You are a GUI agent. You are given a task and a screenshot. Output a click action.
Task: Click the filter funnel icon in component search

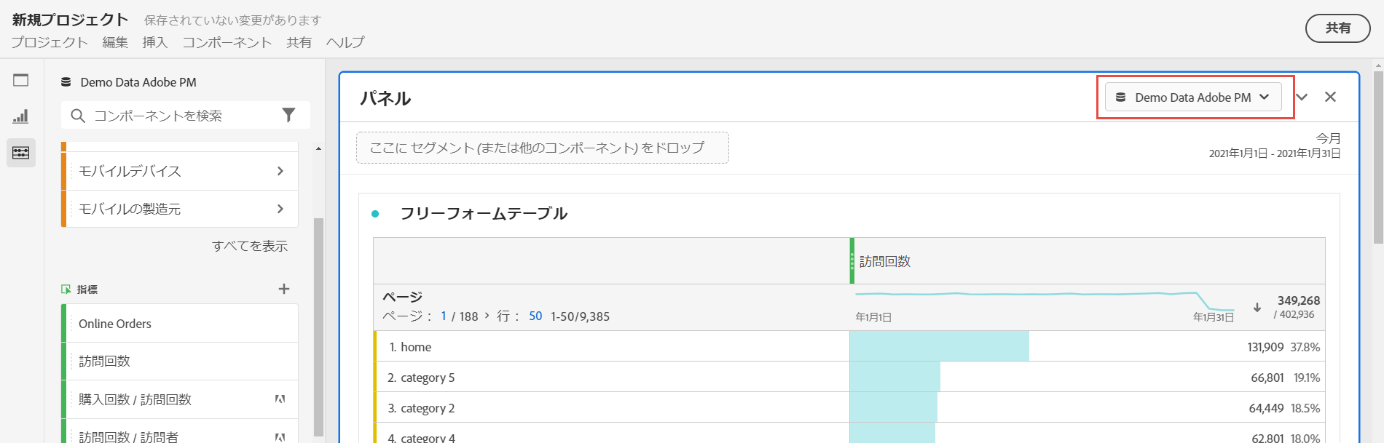click(288, 115)
